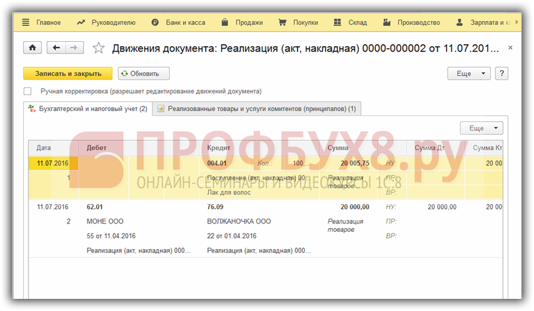The height and width of the screenshot is (311, 534).
Task: Open help with question mark button
Action: (502, 73)
